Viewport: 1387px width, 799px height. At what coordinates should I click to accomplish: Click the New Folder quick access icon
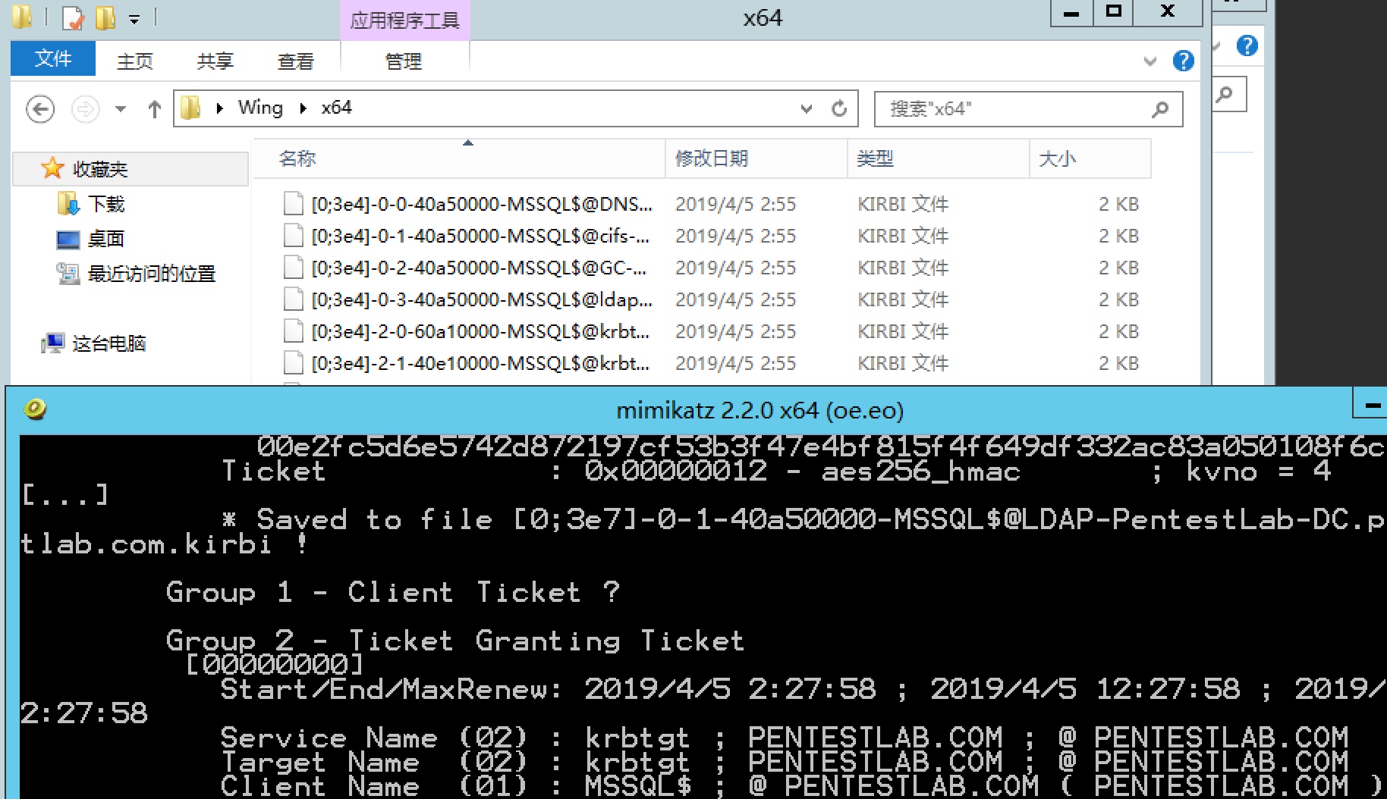[105, 17]
